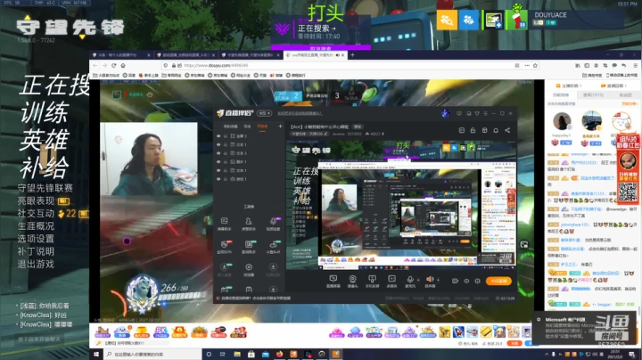Screen dimensions: 642x360
Task: Open 补丁说明 patch notes
Action: (36, 251)
